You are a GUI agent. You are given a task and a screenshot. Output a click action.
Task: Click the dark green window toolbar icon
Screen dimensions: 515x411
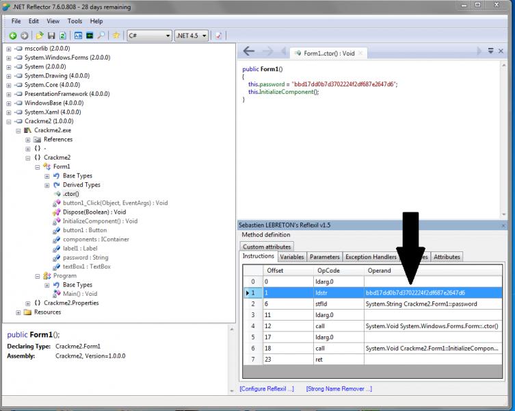[90, 36]
